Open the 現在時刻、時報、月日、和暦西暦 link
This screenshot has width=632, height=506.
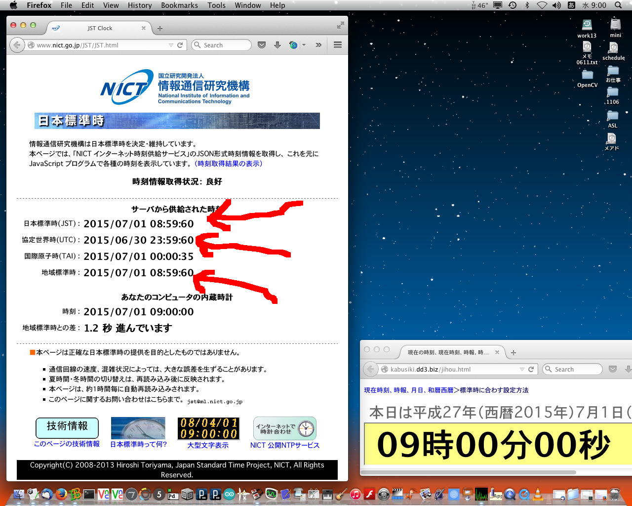[409, 390]
